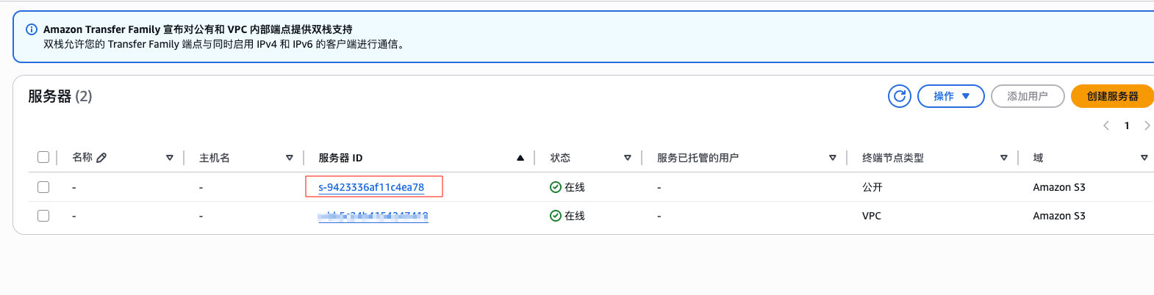This screenshot has height=295, width=1154.
Task: Sort ascending by 服务器 ID arrow
Action: [x=520, y=158]
